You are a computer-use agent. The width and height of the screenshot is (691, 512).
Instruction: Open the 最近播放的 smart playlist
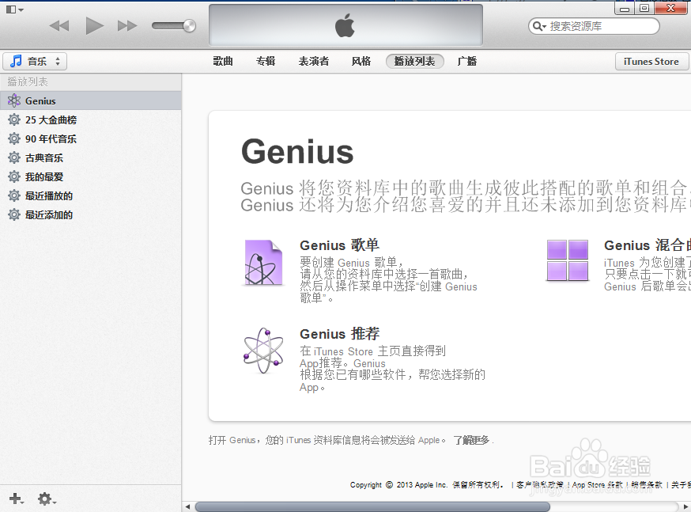(91, 195)
